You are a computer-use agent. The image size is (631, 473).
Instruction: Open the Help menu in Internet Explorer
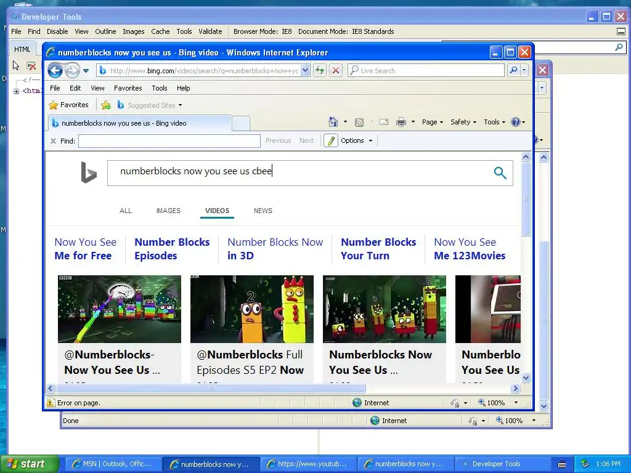[x=184, y=88]
